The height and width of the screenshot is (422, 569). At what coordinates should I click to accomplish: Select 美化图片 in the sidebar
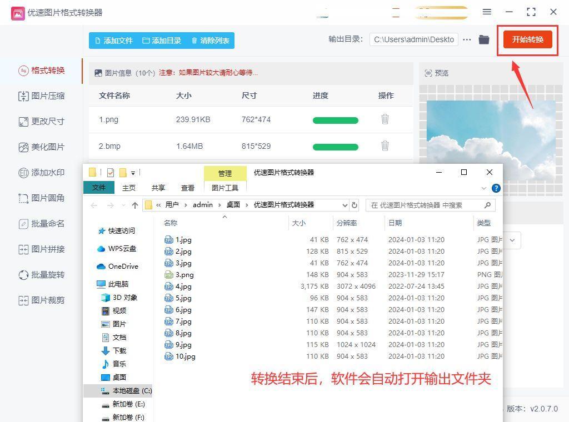pyautogui.click(x=41, y=147)
